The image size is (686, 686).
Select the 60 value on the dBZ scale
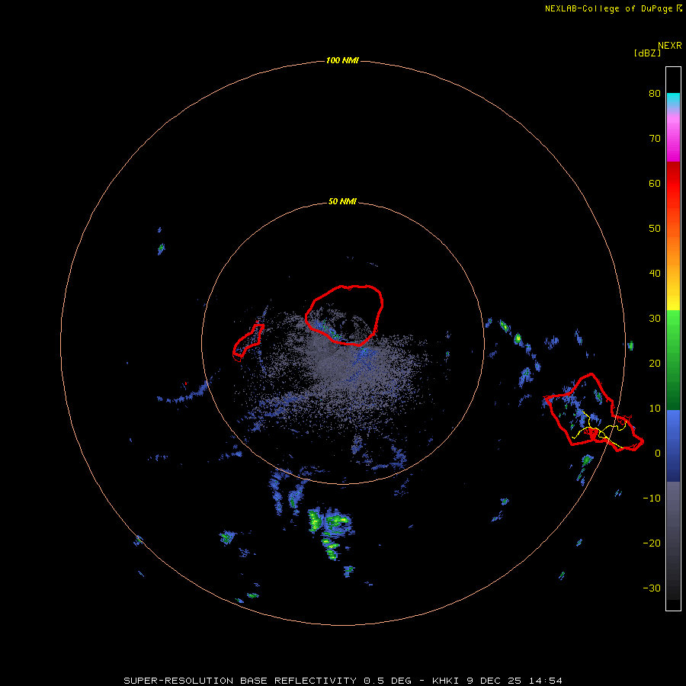655,183
